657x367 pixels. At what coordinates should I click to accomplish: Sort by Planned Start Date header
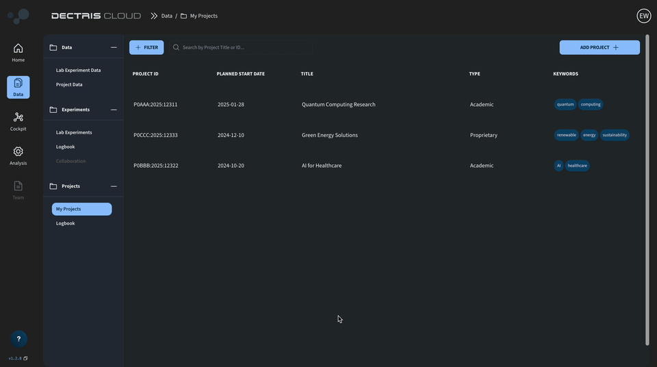click(x=240, y=74)
